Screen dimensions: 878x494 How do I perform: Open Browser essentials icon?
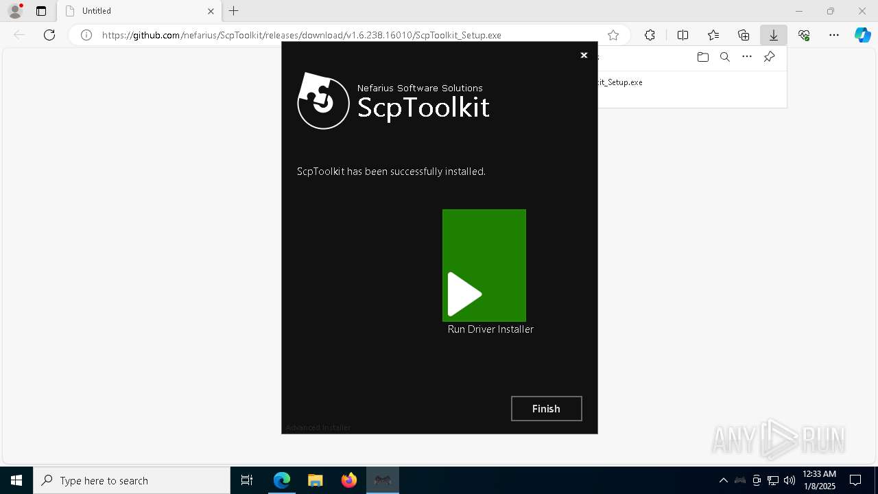[x=804, y=35]
